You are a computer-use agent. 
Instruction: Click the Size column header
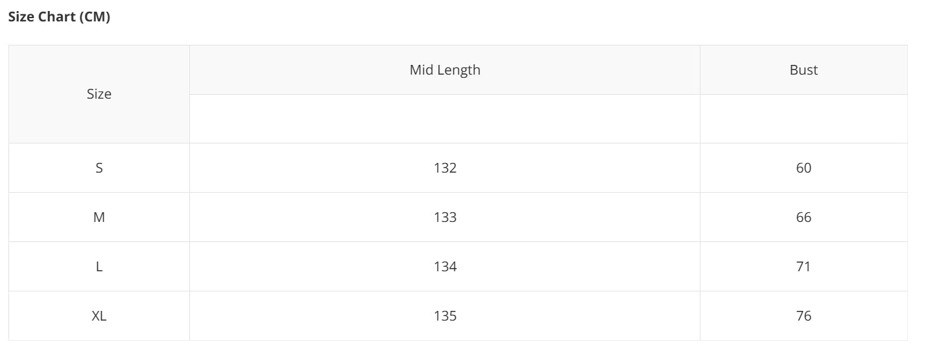tap(99, 94)
